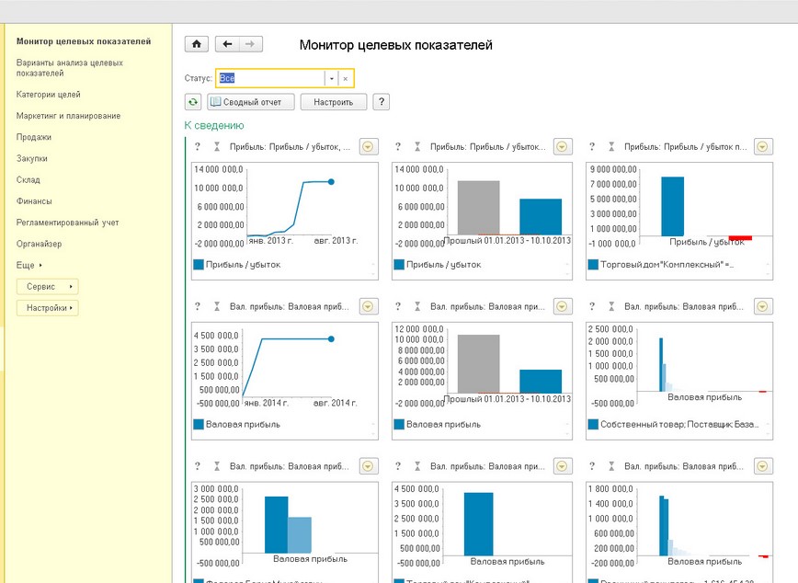Select Финансы in the sidebar

tap(34, 201)
